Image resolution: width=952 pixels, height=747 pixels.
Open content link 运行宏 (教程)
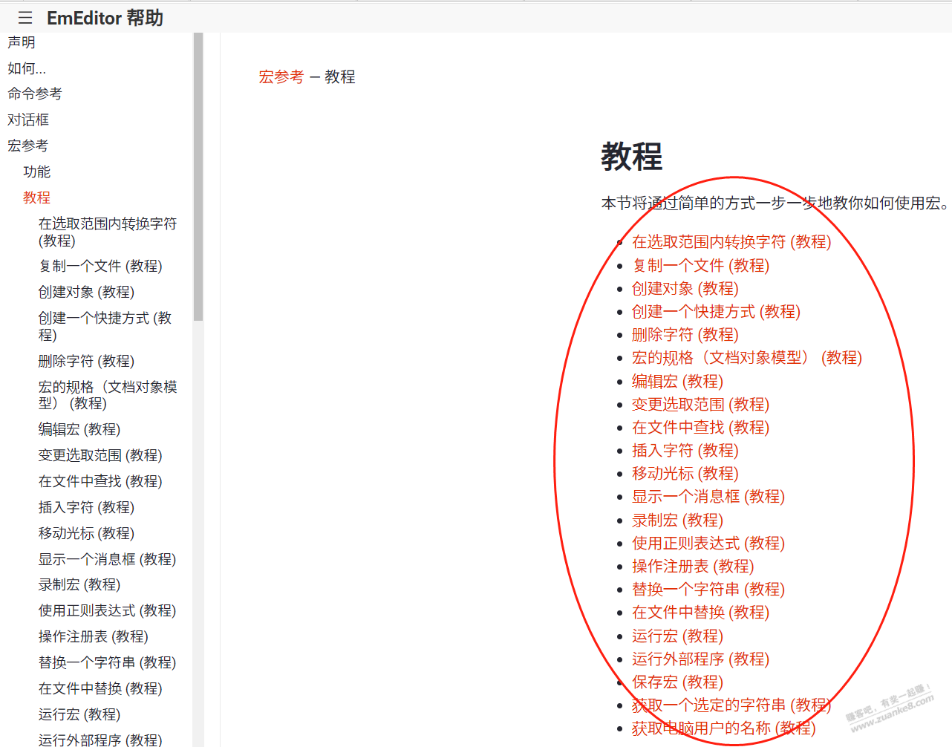pyautogui.click(x=677, y=636)
